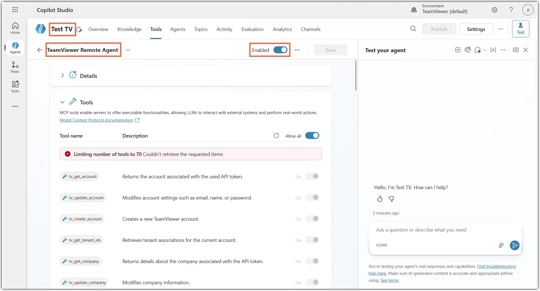This screenshot has width=540, height=291.
Task: Switch to the Overview tab
Action: [98, 29]
